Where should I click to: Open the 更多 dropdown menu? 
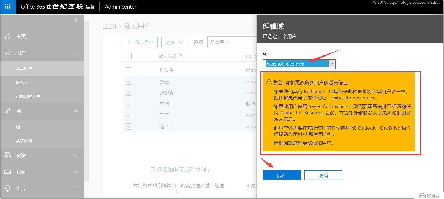tap(175, 42)
